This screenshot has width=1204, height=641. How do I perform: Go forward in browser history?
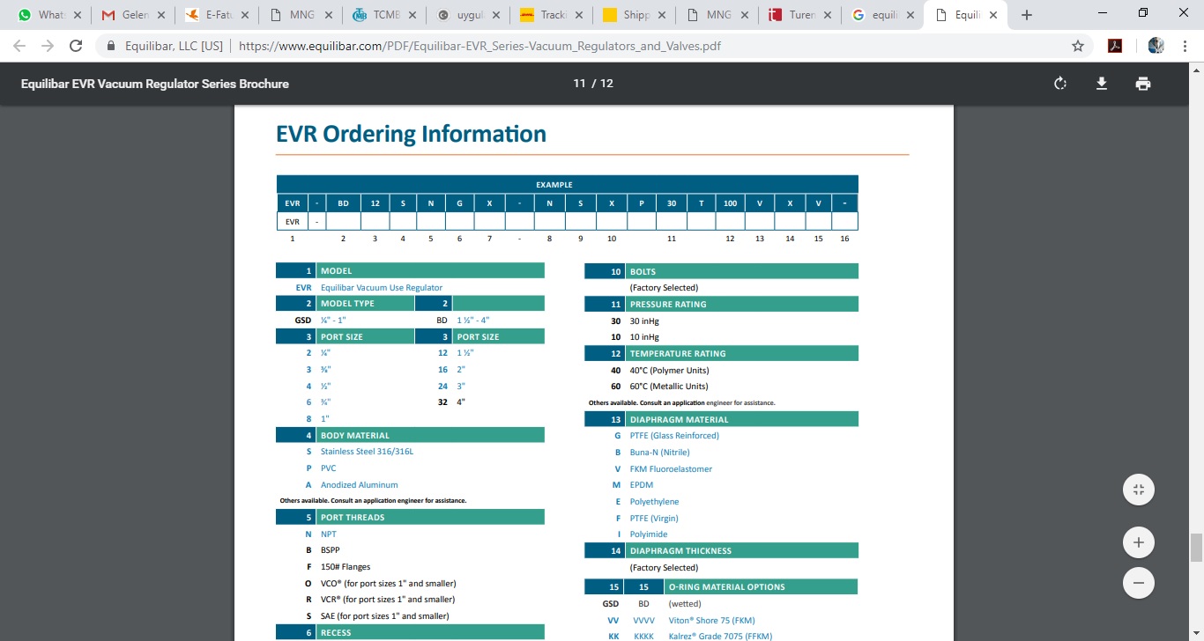tap(48, 46)
